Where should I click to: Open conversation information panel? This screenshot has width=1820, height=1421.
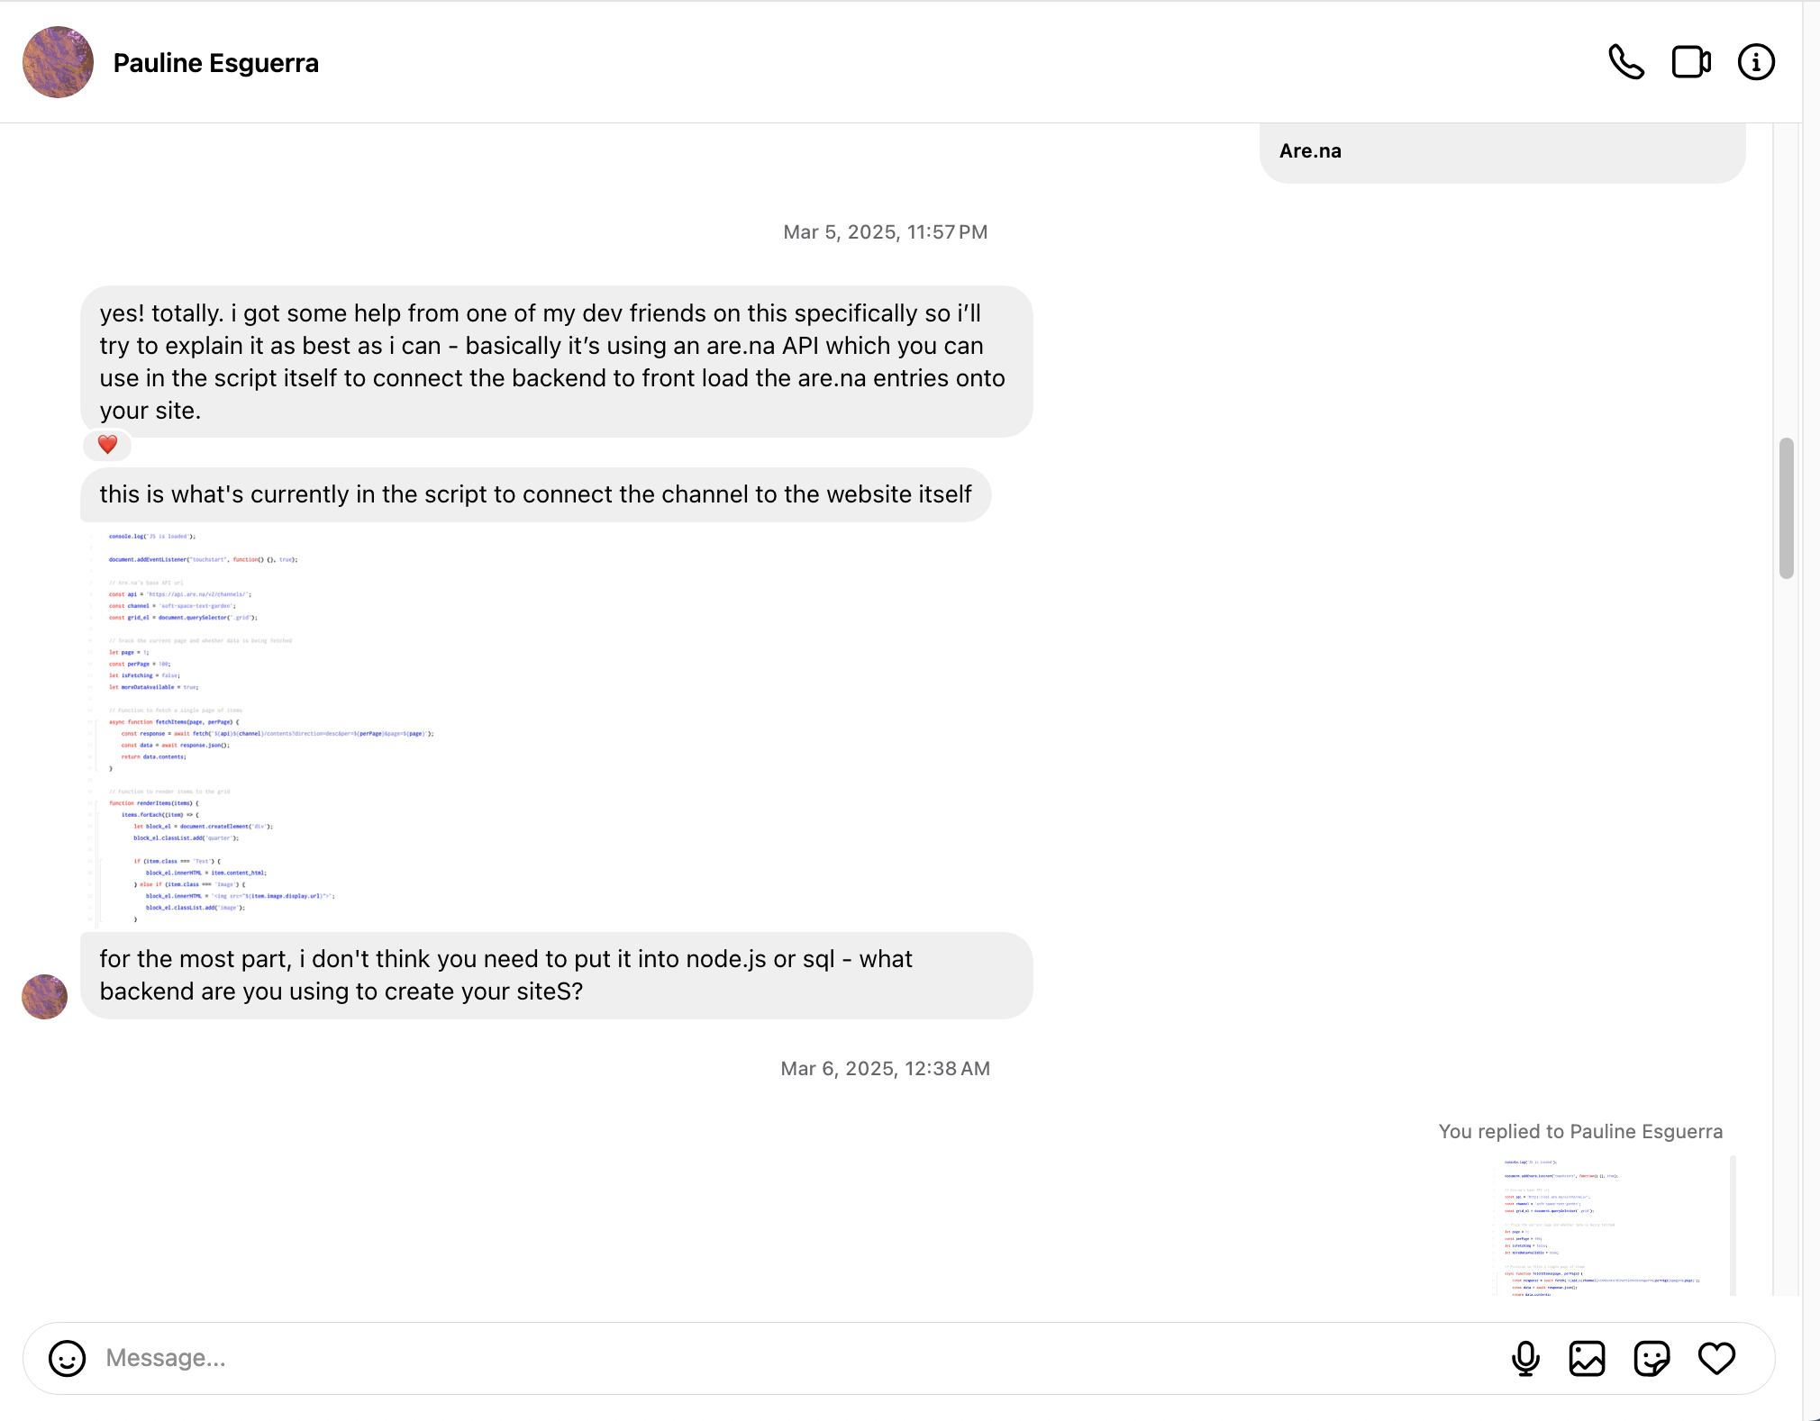coord(1755,62)
